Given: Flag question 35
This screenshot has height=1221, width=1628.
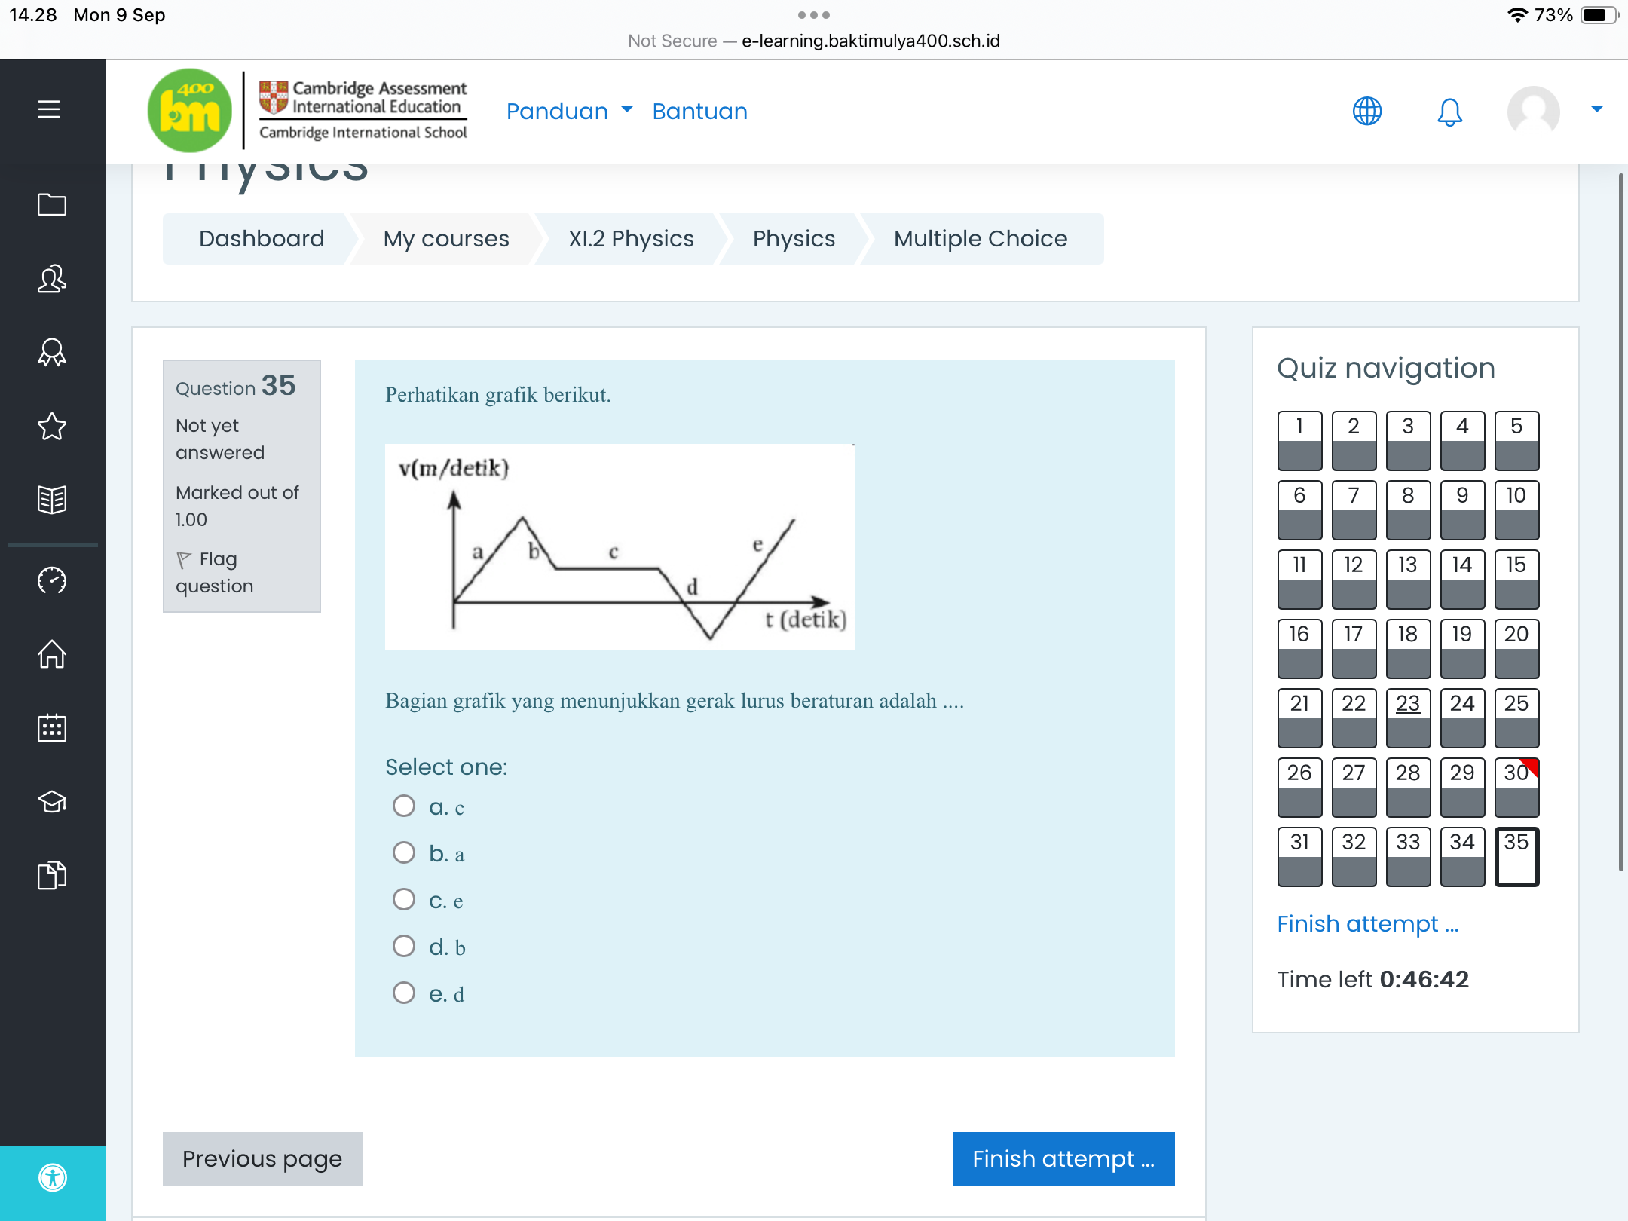Looking at the screenshot, I should coord(215,572).
